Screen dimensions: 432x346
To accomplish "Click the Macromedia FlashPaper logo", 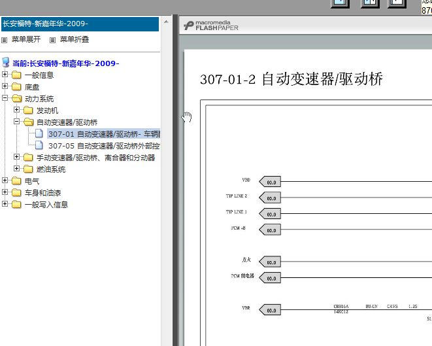I will (x=211, y=26).
